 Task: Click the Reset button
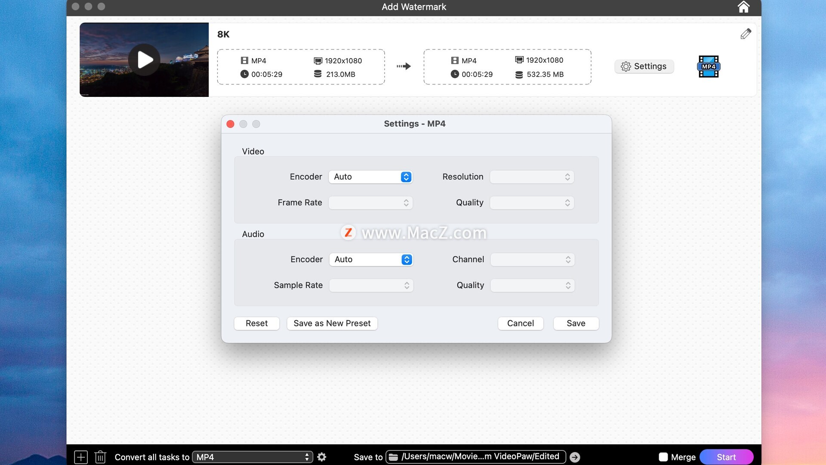coord(256,323)
